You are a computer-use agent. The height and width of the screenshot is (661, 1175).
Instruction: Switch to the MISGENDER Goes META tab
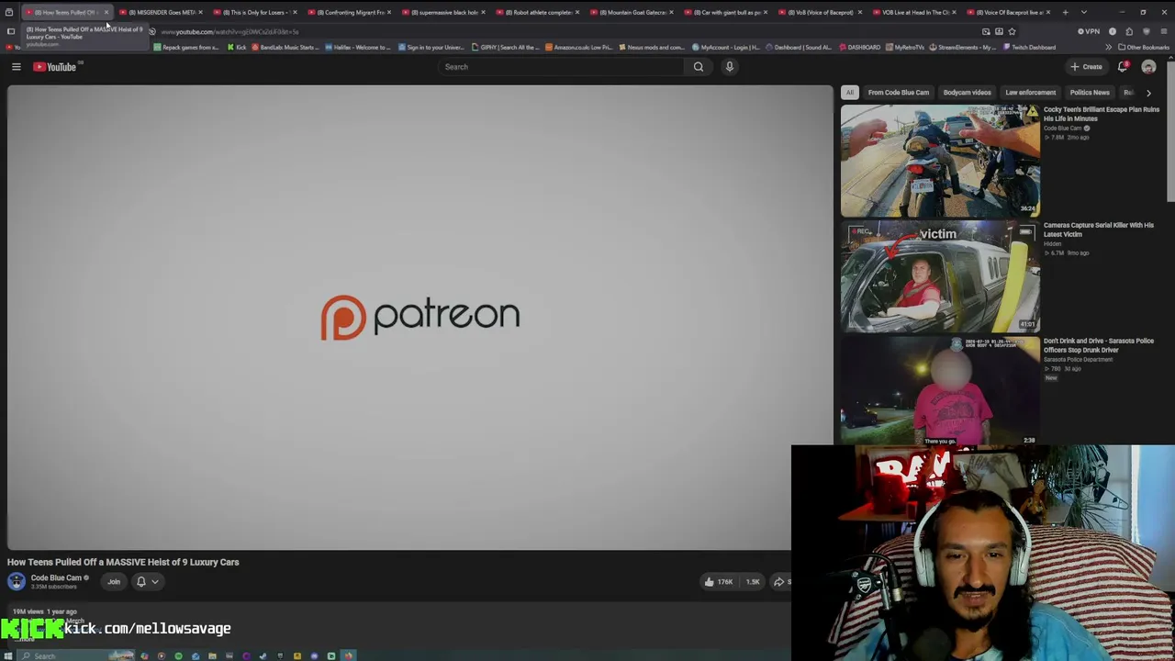162,12
